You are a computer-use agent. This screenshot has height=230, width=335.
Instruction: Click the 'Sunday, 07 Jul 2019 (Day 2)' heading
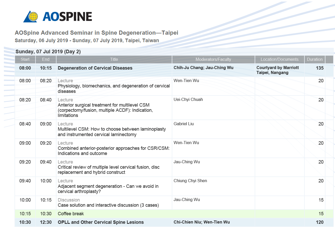[x=48, y=52]
